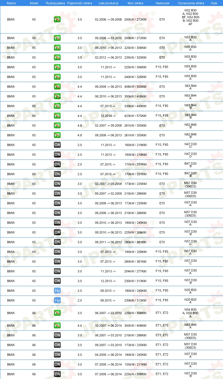
Task: Select the Hy hybrid icon in the 180kW / 245KM row
Action: (x=57, y=291)
